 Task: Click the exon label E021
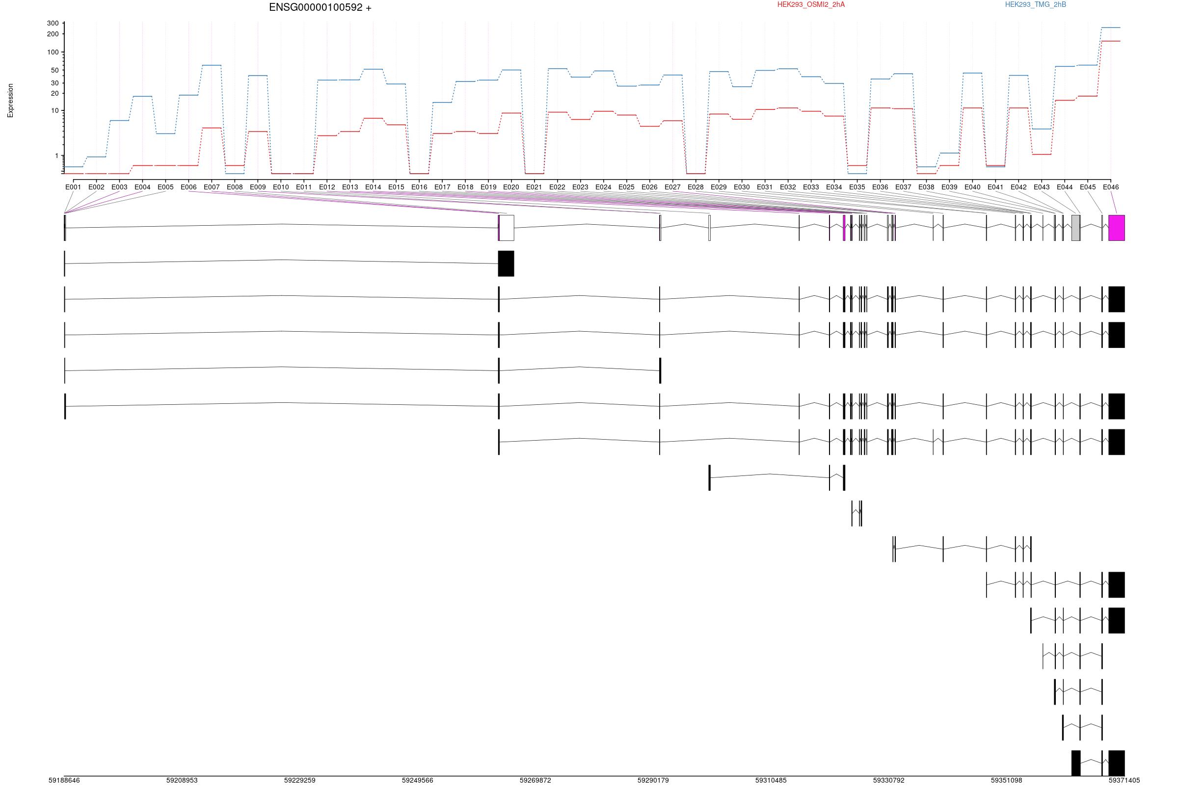[x=534, y=187]
